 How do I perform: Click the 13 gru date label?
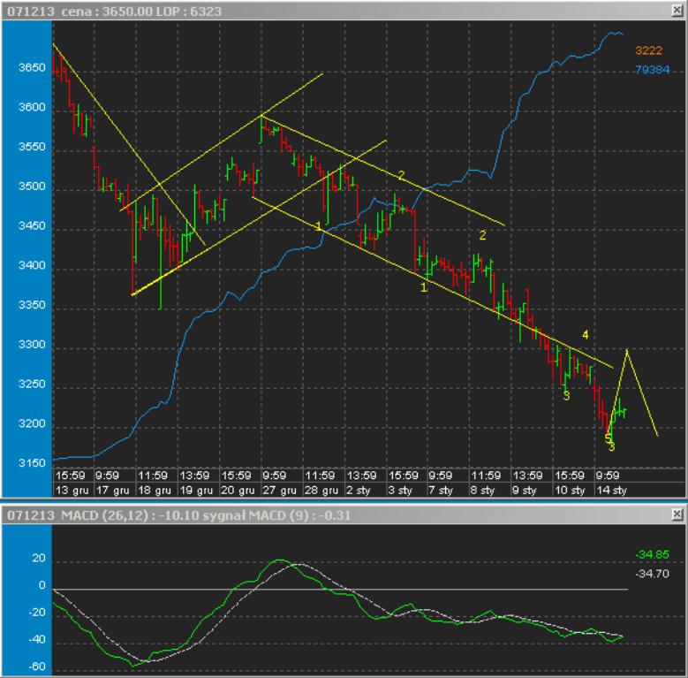click(72, 490)
